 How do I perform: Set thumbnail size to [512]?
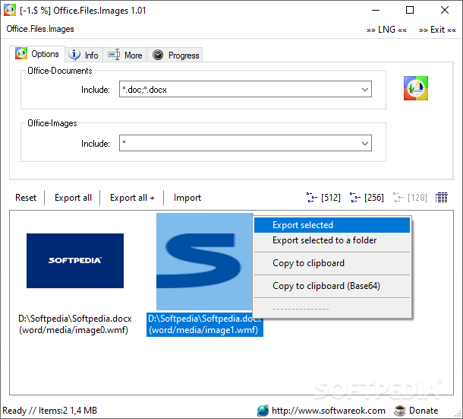tap(323, 198)
